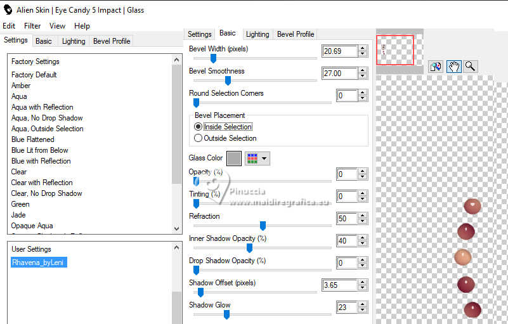
Task: Select the Green preset
Action: (20, 204)
